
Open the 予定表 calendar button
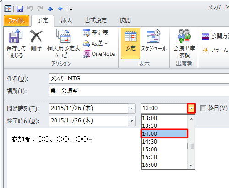(x=96, y=33)
